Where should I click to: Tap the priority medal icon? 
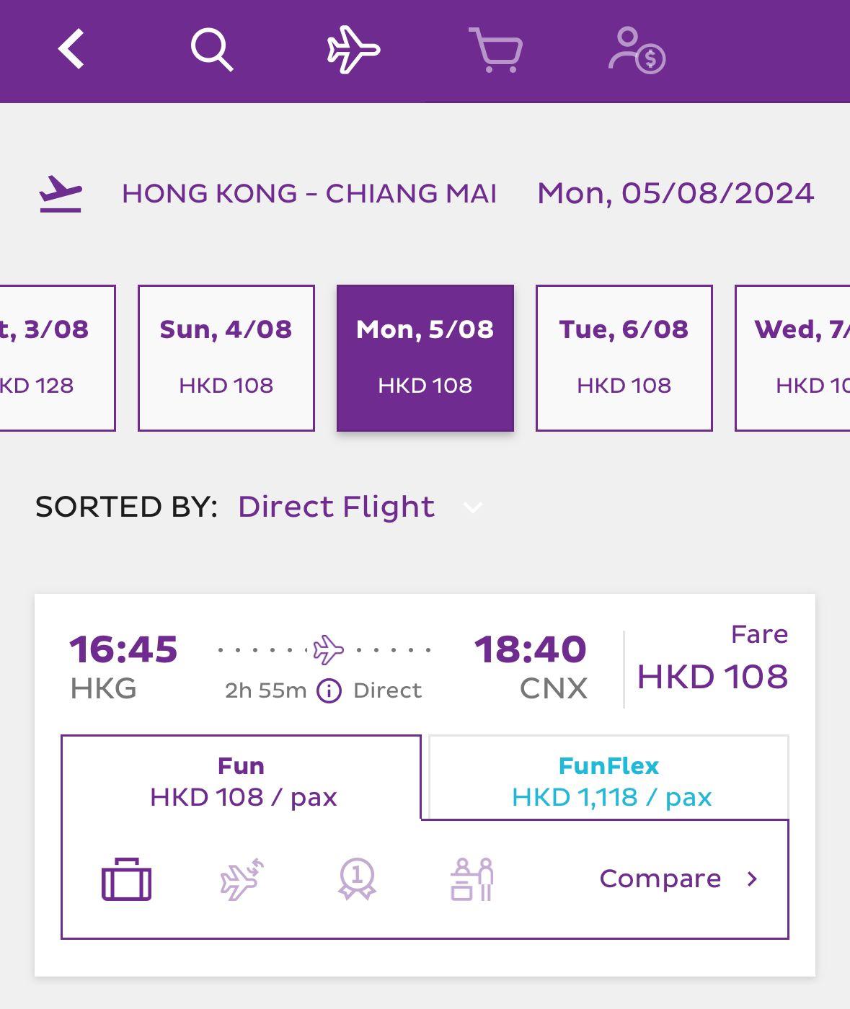(x=357, y=879)
